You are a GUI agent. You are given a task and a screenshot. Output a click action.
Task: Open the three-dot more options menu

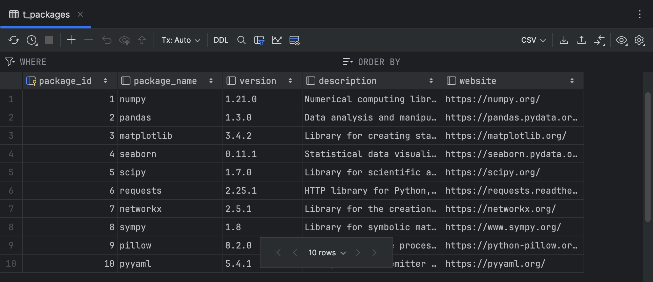pyautogui.click(x=639, y=14)
